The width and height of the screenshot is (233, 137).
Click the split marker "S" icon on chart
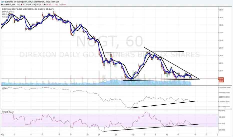tap(105, 80)
